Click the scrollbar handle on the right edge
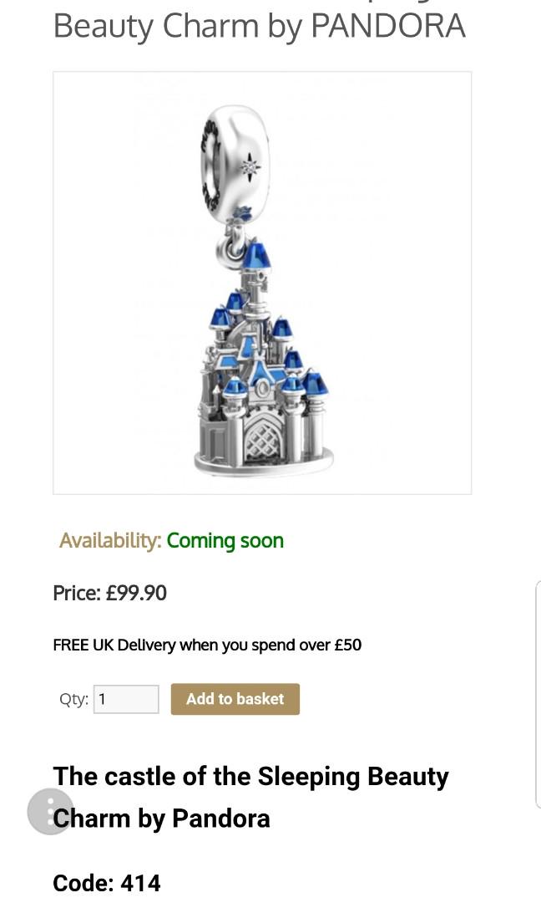The image size is (541, 903). 538,694
